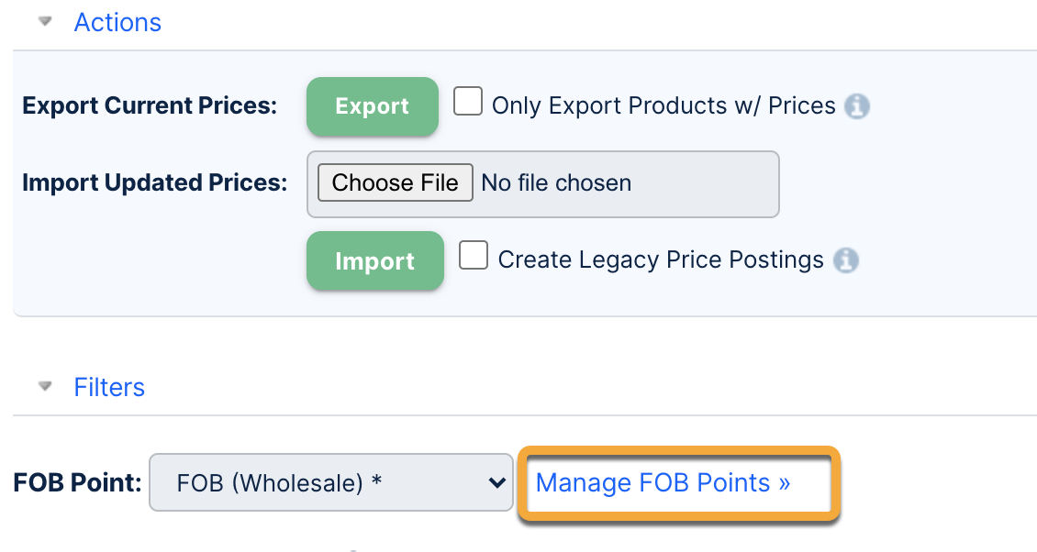Tick the Create Legacy Price Postings checkbox
Viewport: 1037px width, 552px height.
click(x=474, y=256)
